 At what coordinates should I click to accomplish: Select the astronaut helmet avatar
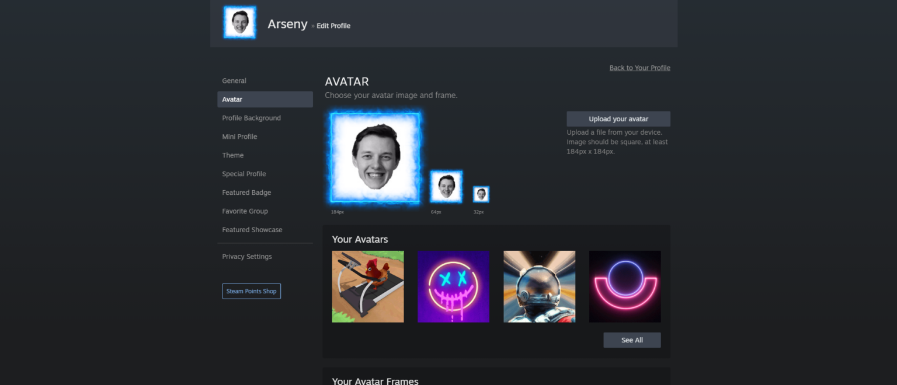coord(539,286)
